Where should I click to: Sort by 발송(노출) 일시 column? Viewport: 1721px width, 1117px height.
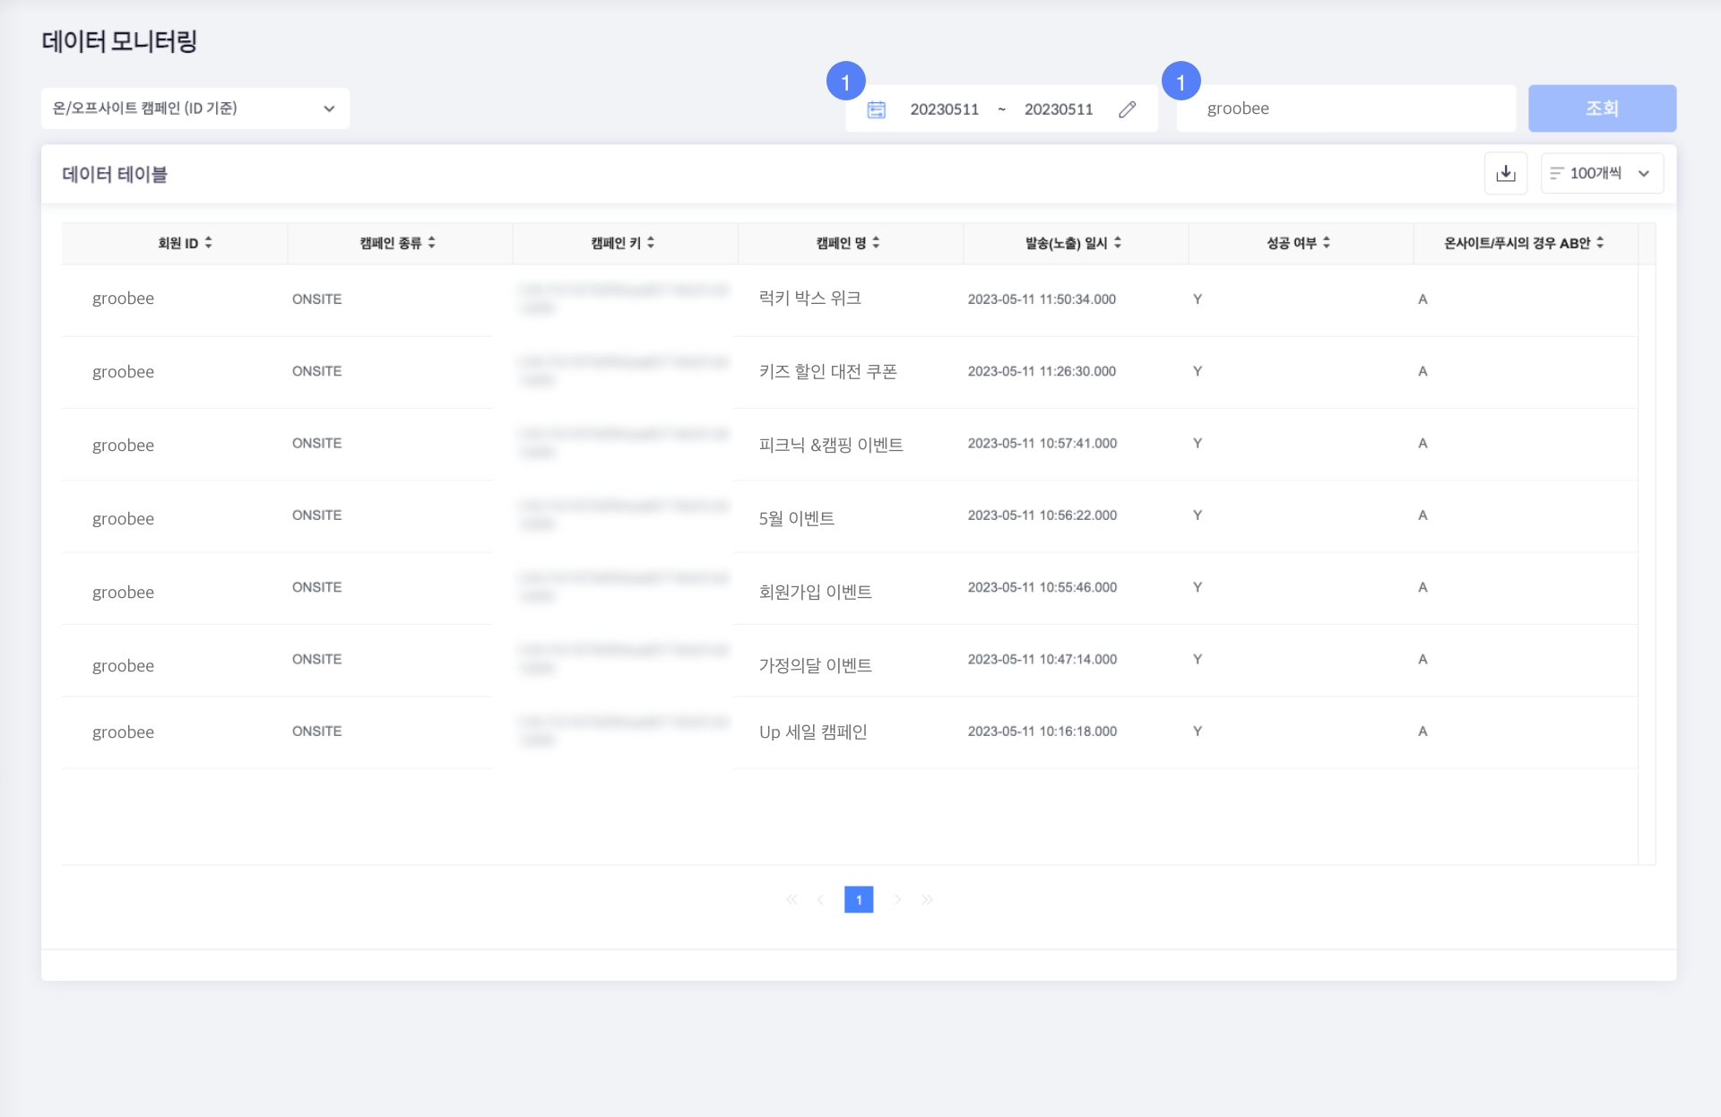tap(1118, 243)
